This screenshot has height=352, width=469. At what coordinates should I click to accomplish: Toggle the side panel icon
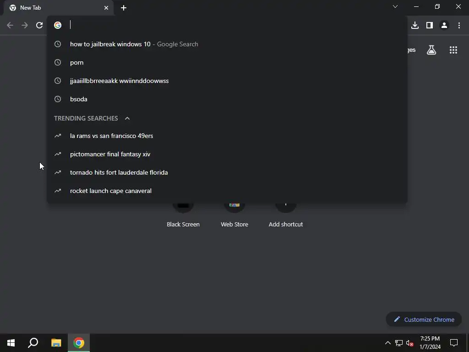click(430, 25)
